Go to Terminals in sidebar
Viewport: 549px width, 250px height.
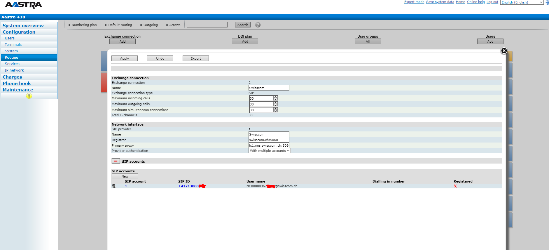(x=13, y=45)
